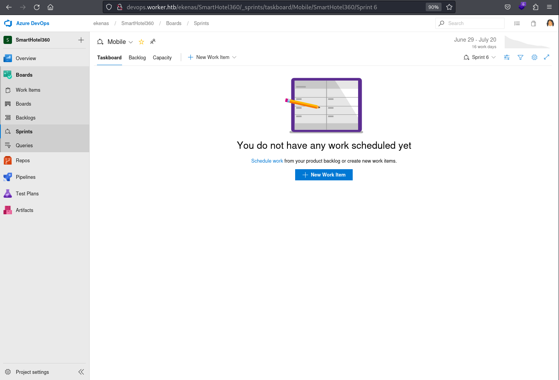Screen dimensions: 559x380
Task: View site security lock information
Action: 120,7
